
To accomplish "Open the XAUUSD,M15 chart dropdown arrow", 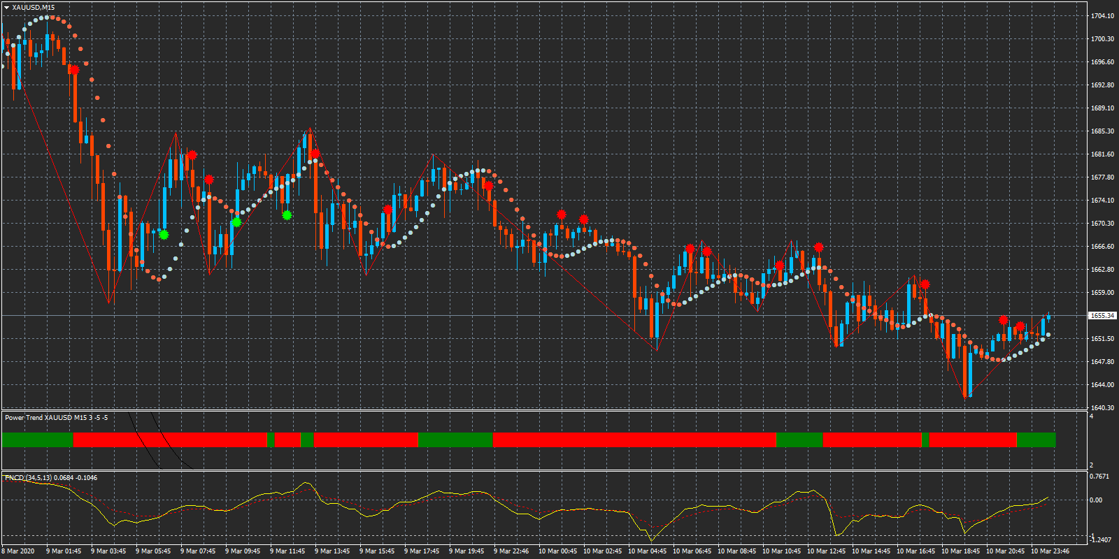I will pos(6,8).
